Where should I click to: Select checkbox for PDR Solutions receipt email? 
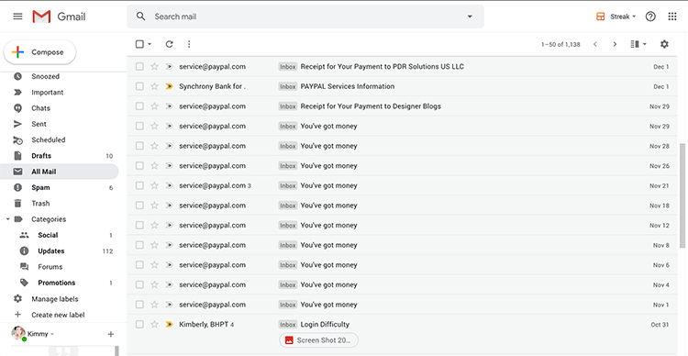[139, 67]
